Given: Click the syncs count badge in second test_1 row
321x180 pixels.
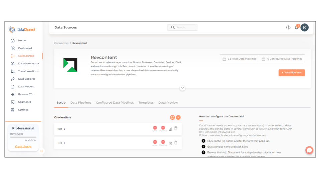Looking at the screenshot, I should point(155,142).
